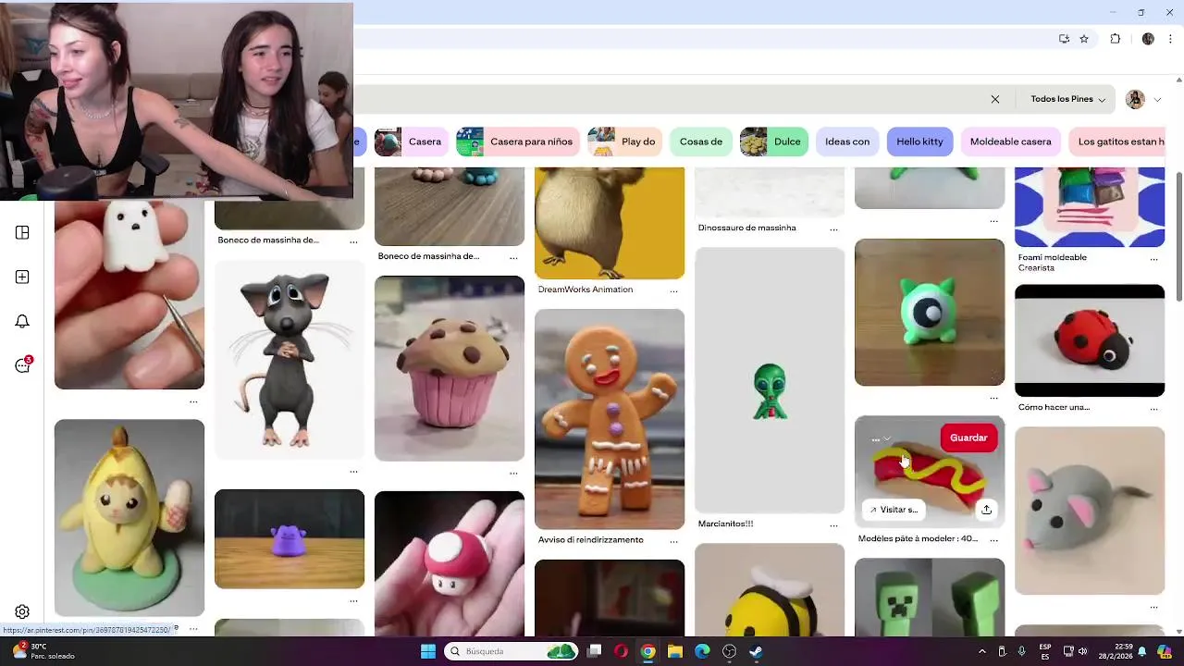Open the notifications bell icon

pos(22,321)
